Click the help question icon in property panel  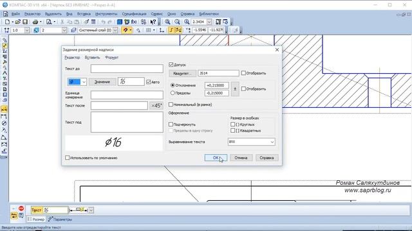pyautogui.click(x=21, y=216)
